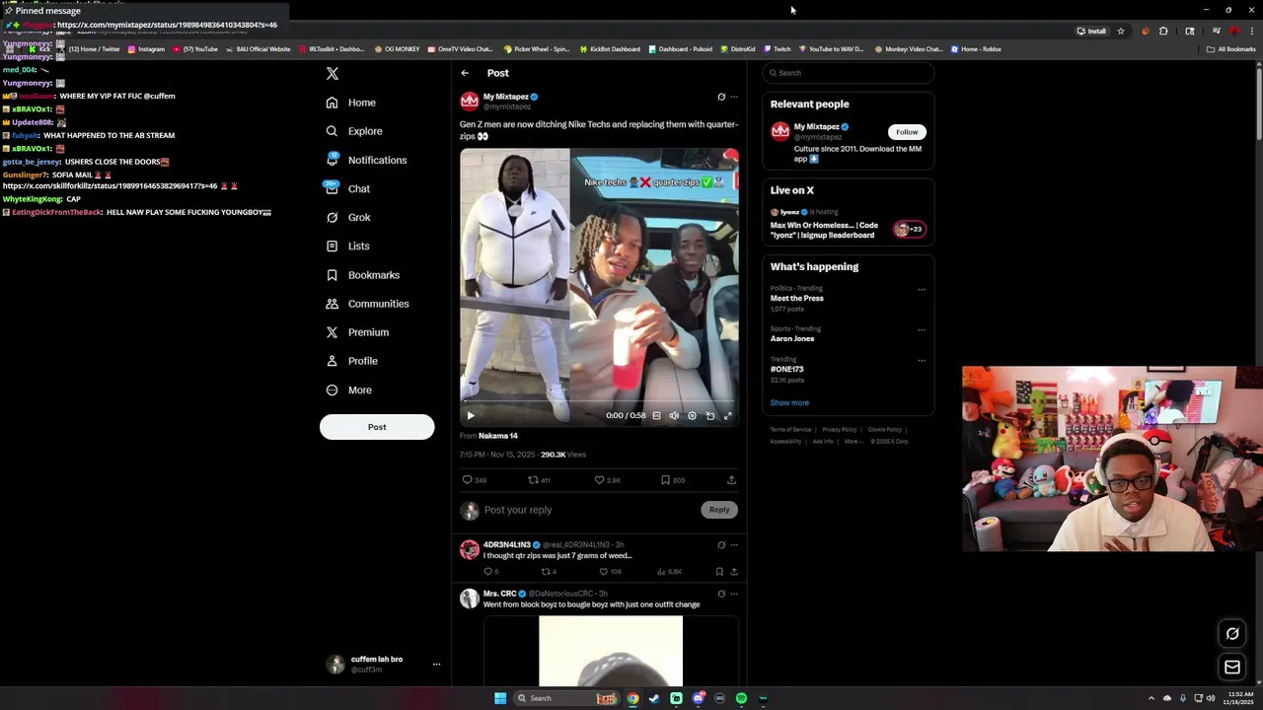Go back using the Post arrow
The height and width of the screenshot is (710, 1263).
[465, 73]
